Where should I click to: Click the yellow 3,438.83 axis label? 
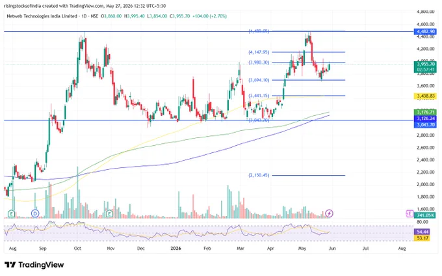click(425, 96)
